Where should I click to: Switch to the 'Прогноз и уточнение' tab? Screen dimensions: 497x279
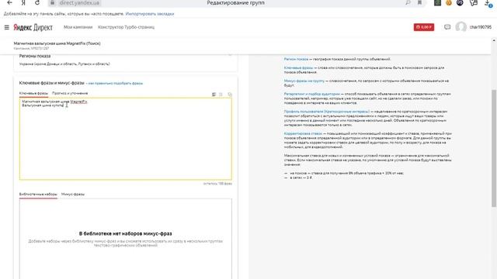70,93
